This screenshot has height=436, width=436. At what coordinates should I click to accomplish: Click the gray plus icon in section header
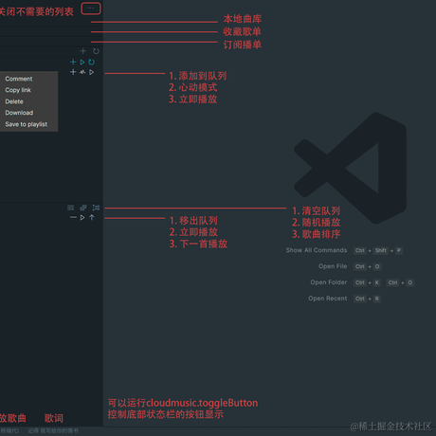[83, 51]
